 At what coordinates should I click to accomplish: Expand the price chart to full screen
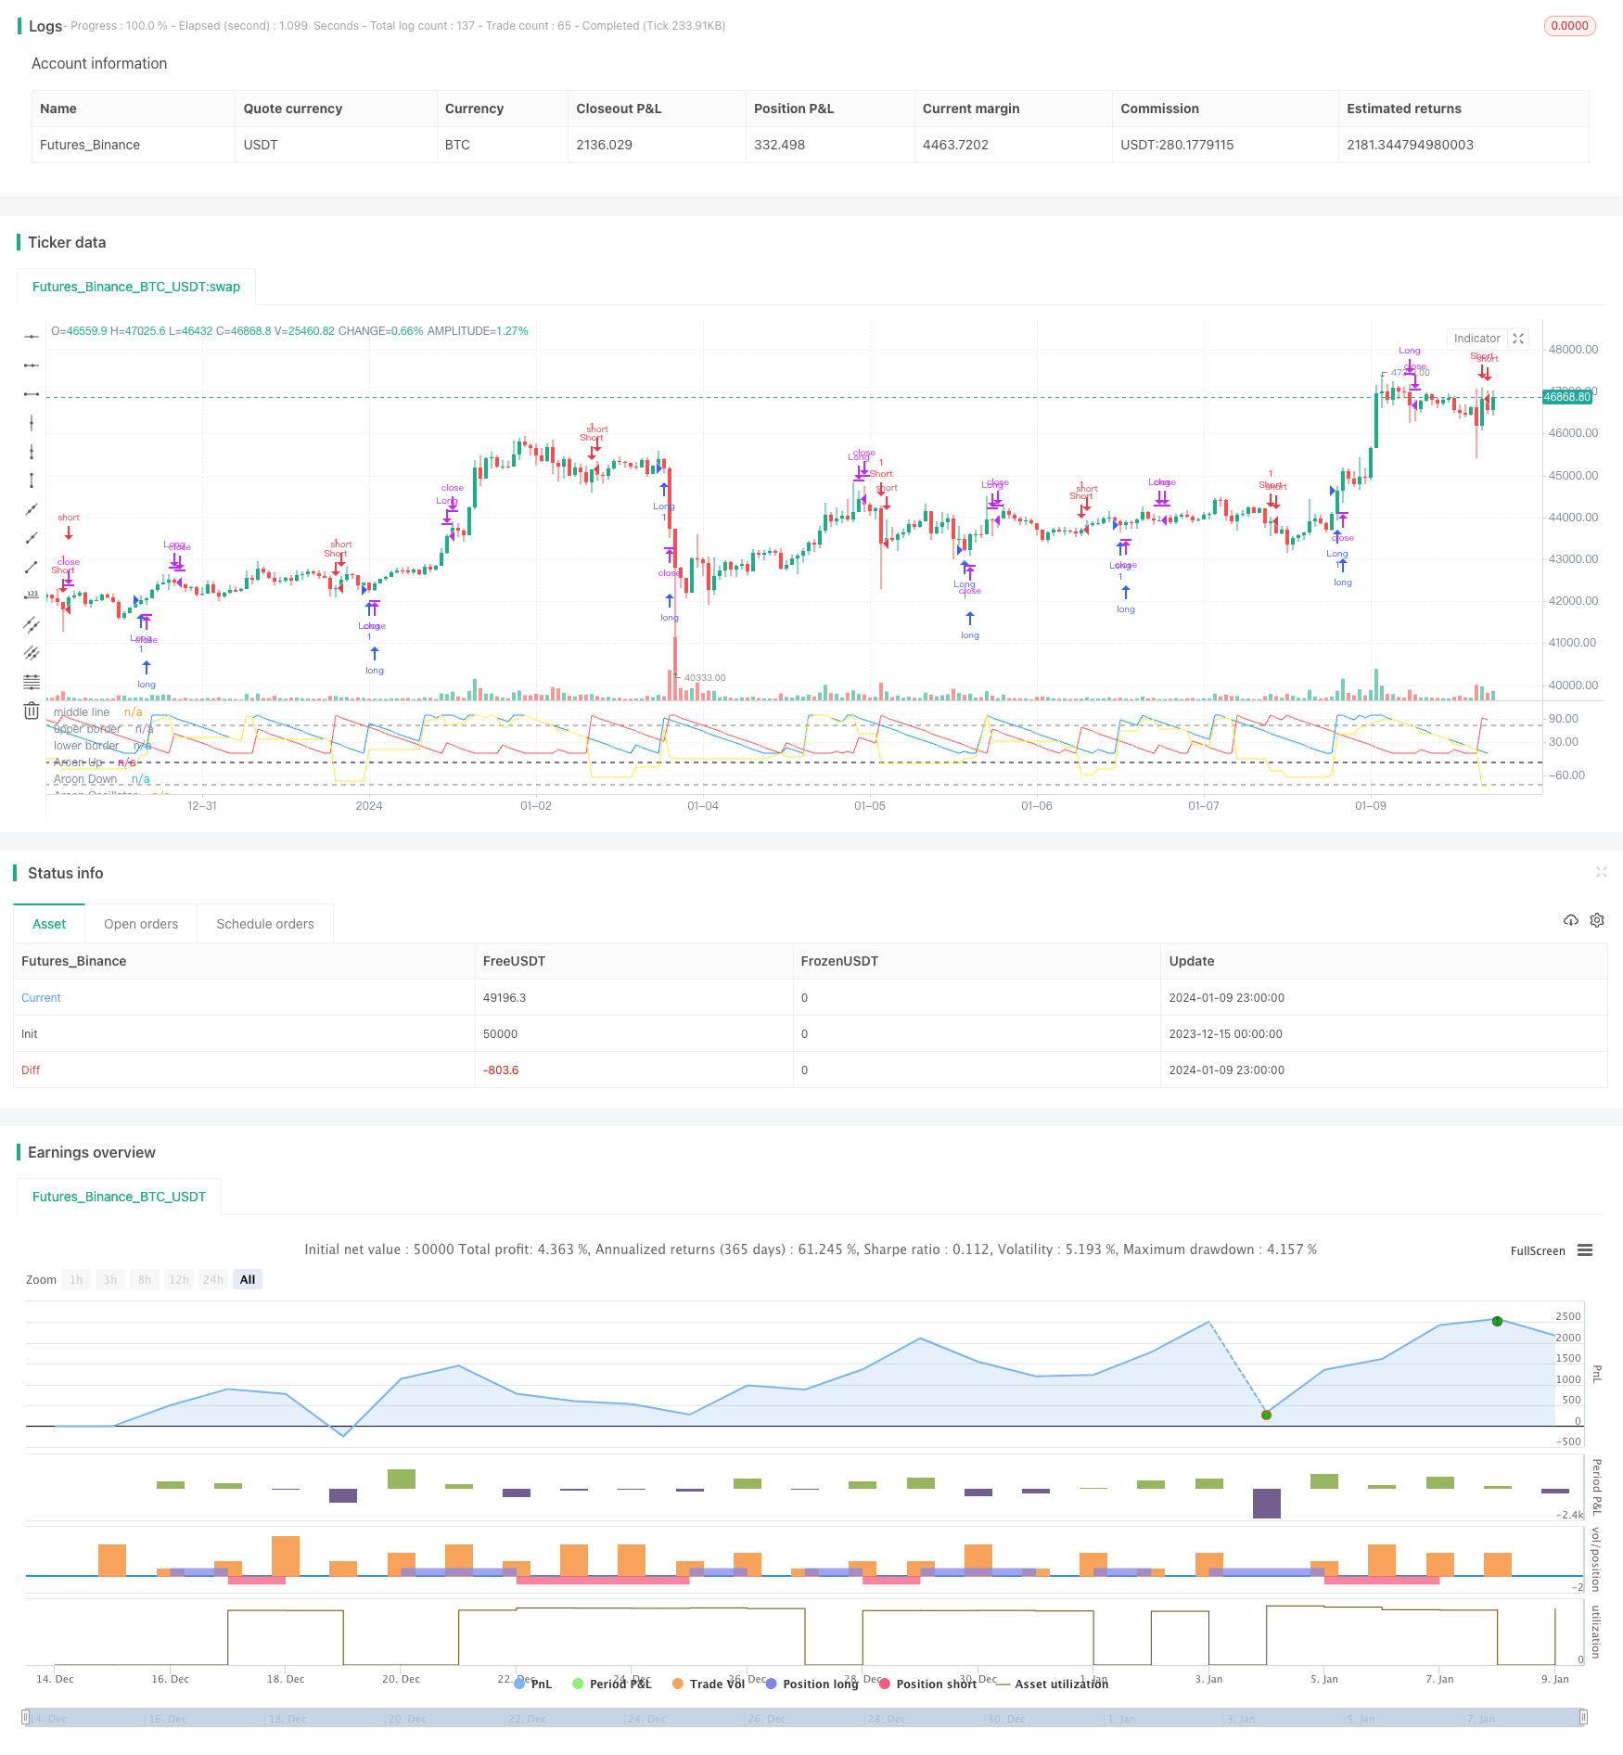pos(1518,339)
